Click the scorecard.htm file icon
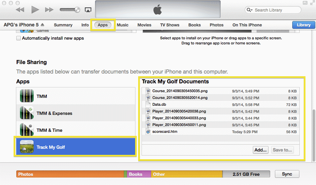The height and width of the screenshot is (185, 316). (x=148, y=132)
